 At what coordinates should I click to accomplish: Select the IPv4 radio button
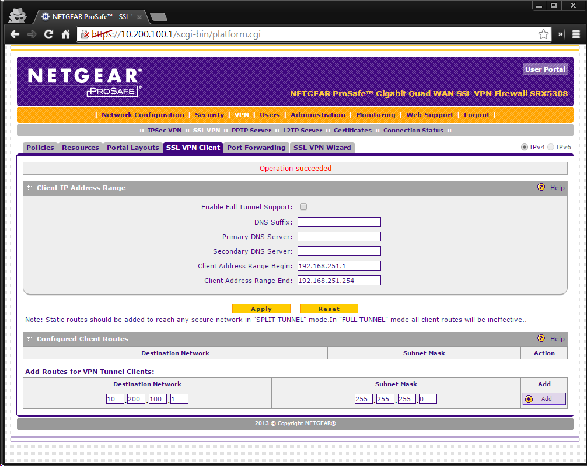(525, 147)
